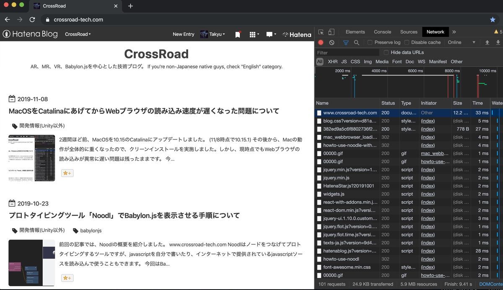Click the calendar icon beside 2019-11-08
Screen dimensions: 503x290
[12, 99]
